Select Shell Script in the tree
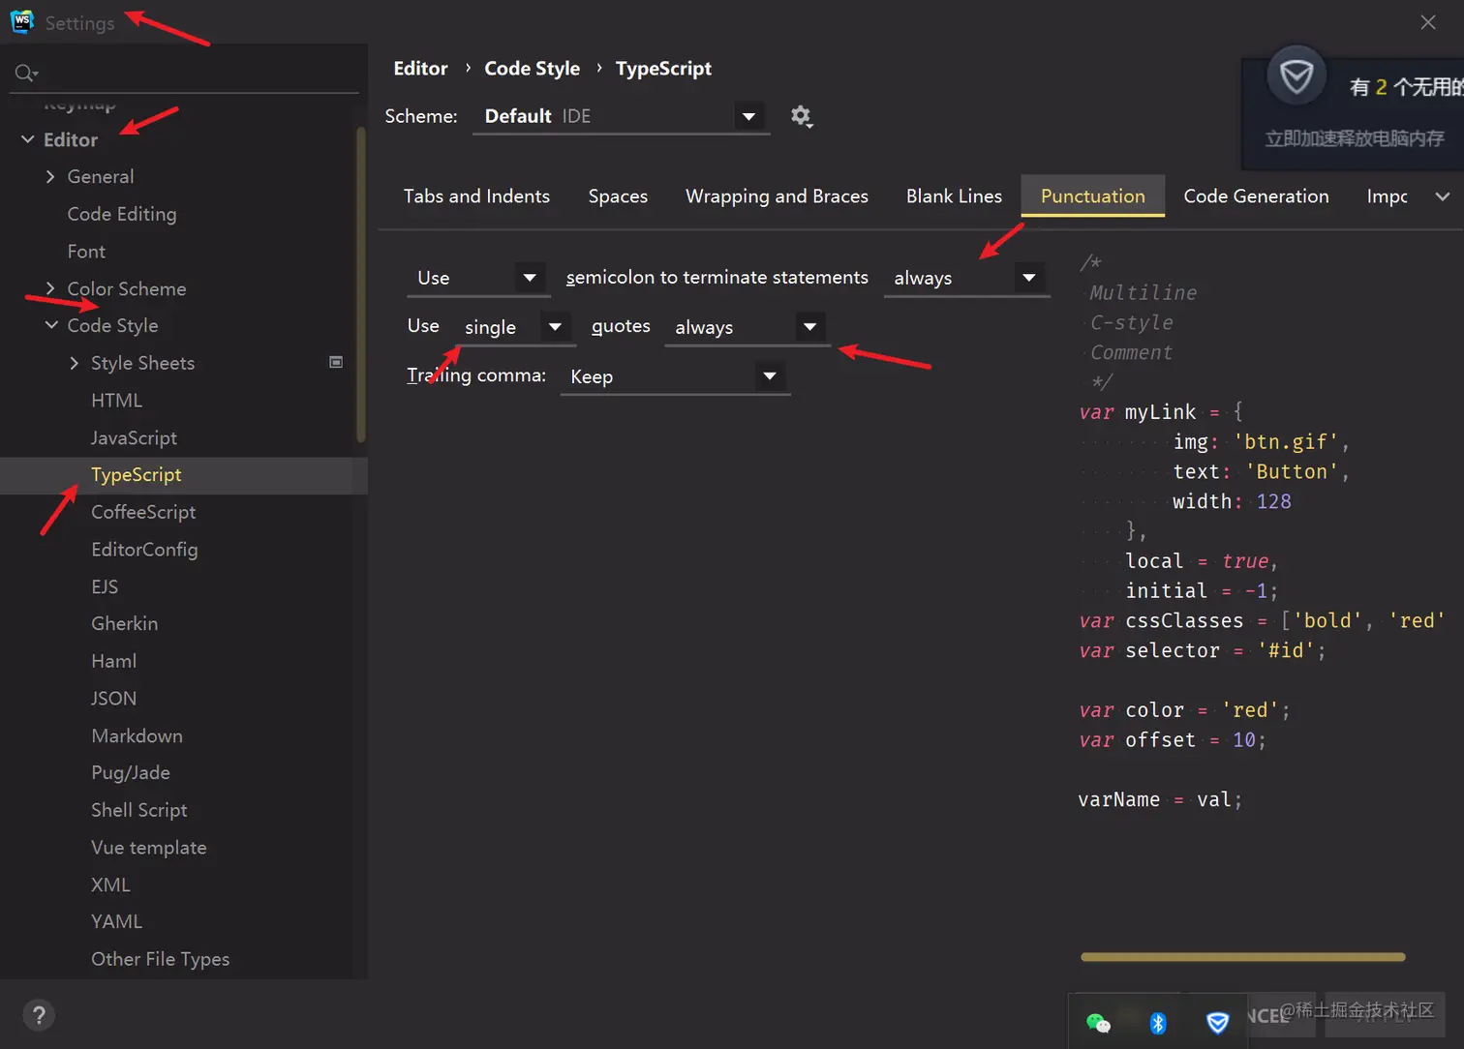Viewport: 1464px width, 1049px height. (x=139, y=810)
